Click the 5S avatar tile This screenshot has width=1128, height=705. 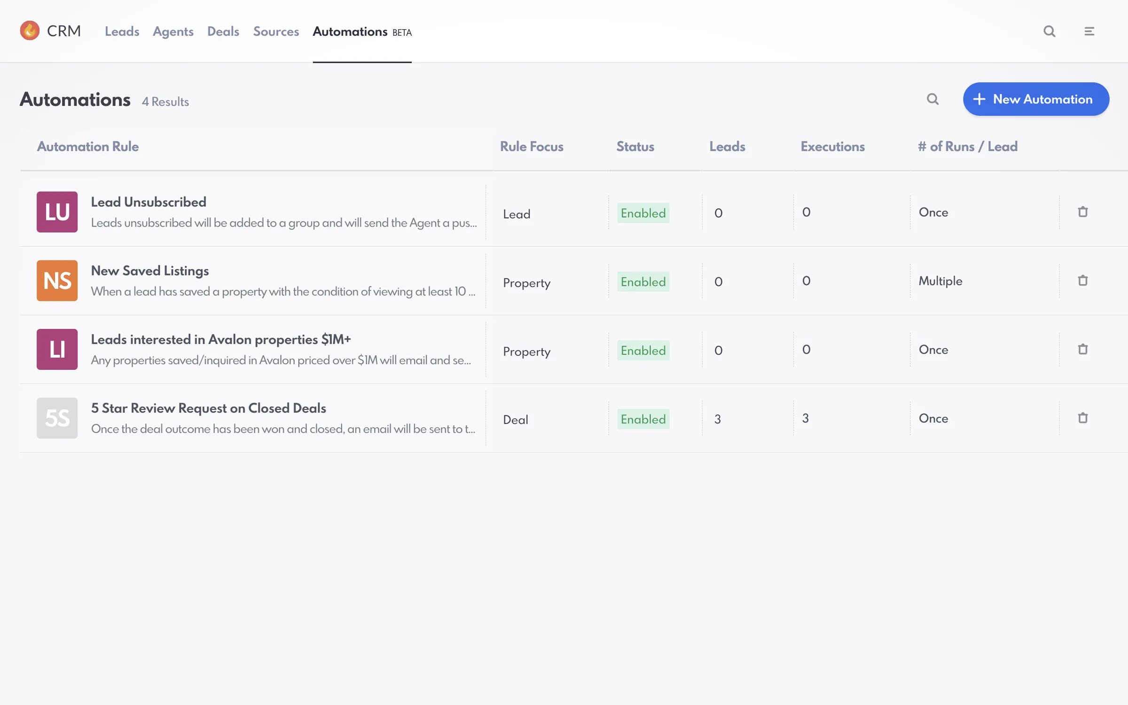click(57, 418)
